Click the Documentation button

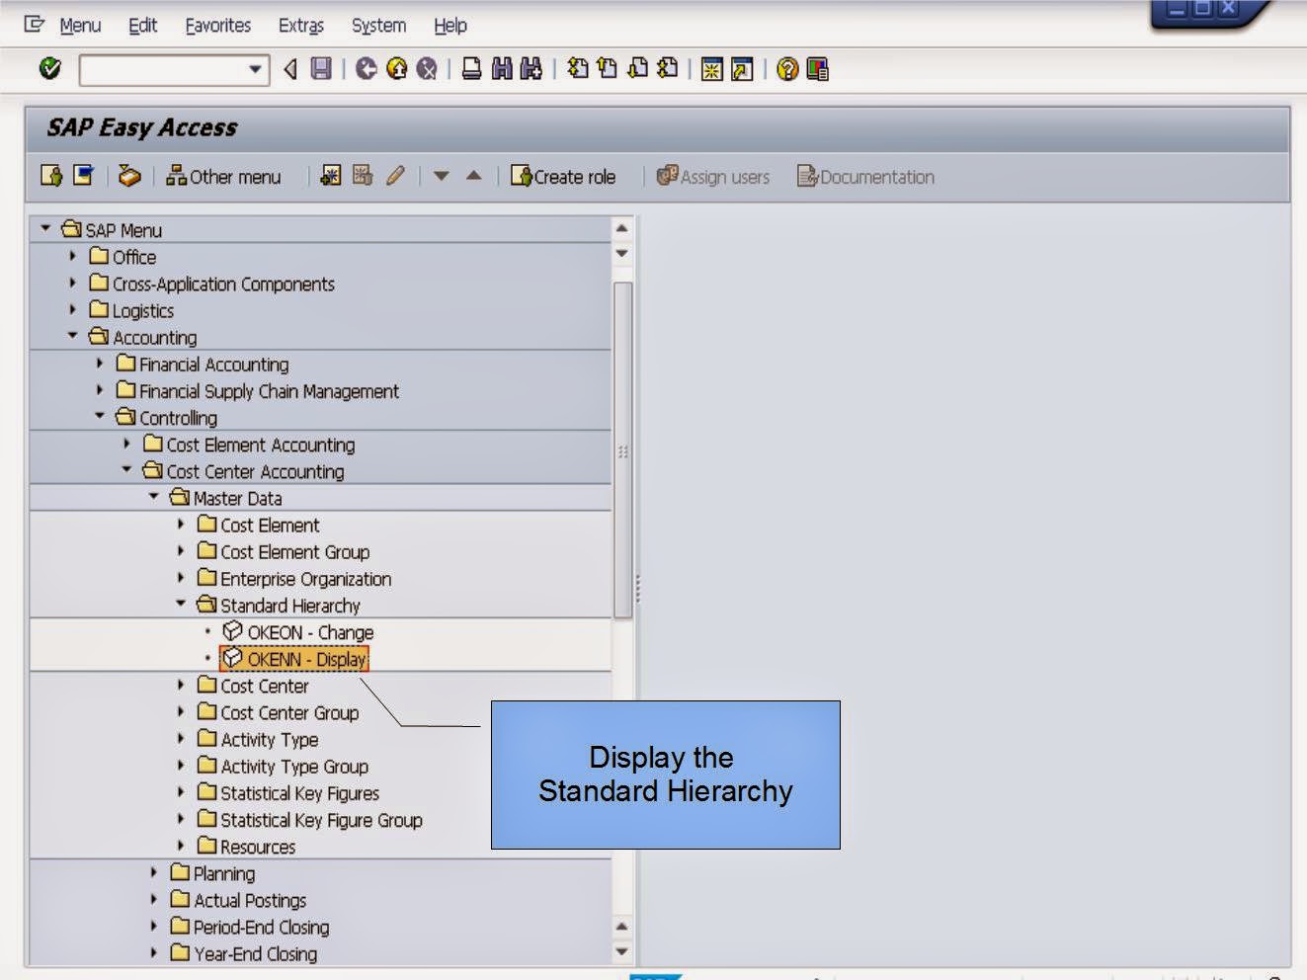click(866, 177)
